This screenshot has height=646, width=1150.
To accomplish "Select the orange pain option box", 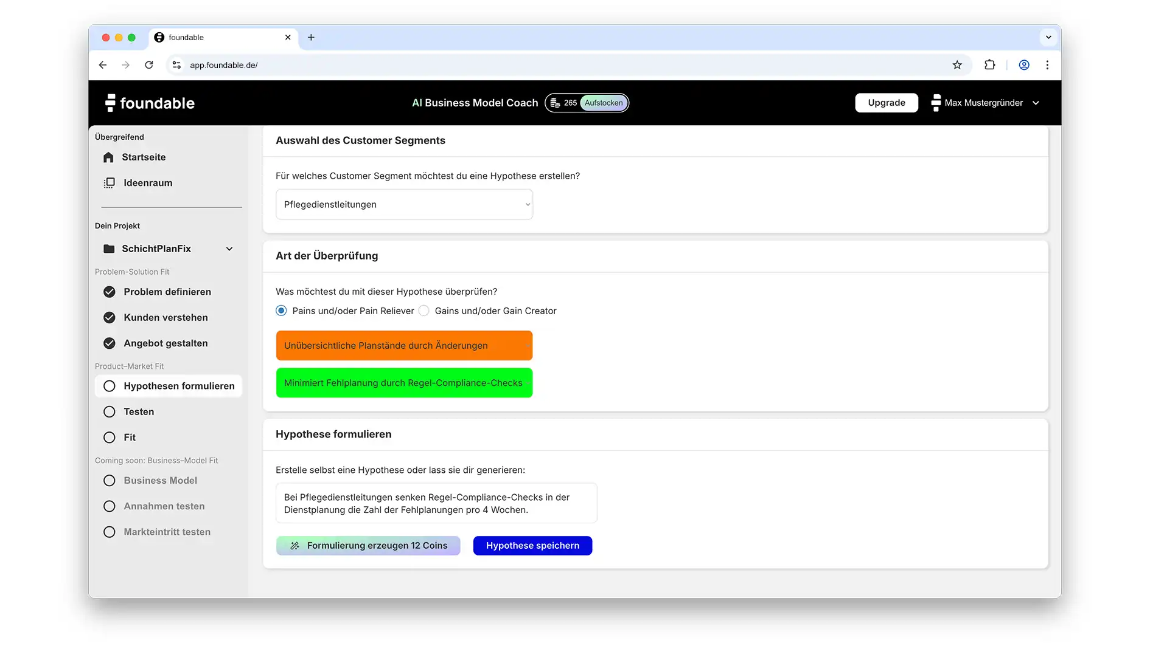I will pyautogui.click(x=404, y=345).
